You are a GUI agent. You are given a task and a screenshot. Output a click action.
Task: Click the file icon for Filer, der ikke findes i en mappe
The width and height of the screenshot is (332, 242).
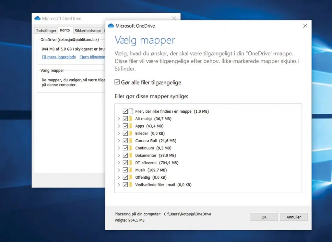pos(131,111)
